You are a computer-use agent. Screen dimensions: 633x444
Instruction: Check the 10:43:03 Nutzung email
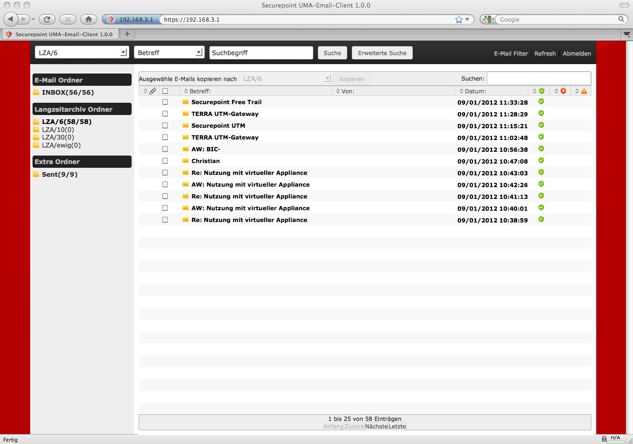[165, 173]
